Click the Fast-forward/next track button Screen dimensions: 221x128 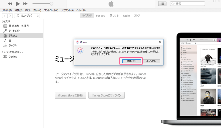(25, 4)
